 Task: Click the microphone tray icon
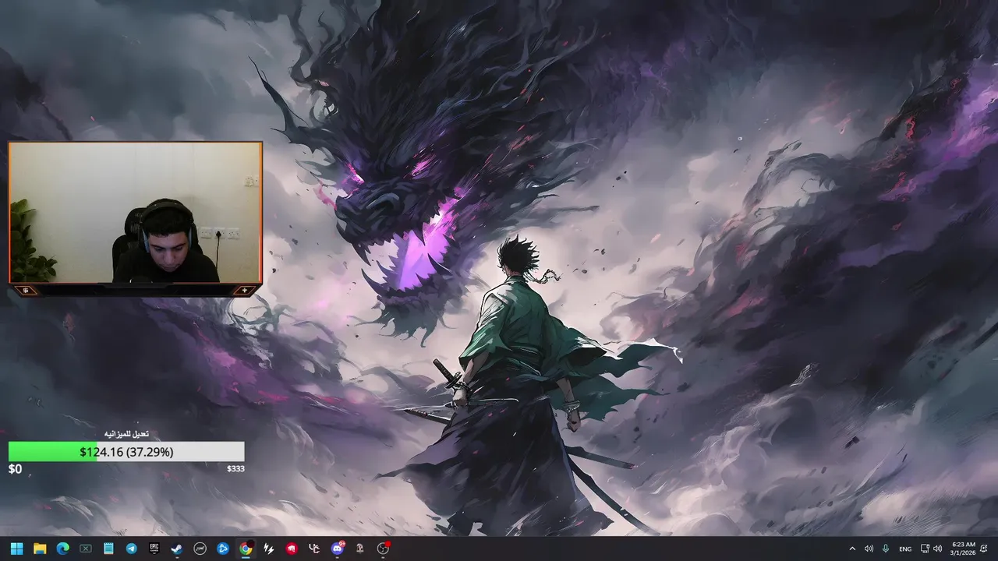886,549
